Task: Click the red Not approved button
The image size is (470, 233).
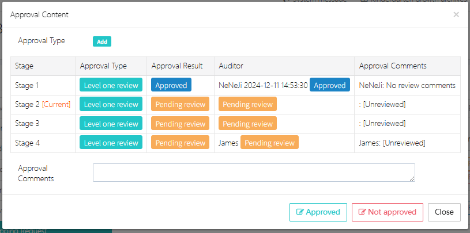Action: [x=388, y=212]
